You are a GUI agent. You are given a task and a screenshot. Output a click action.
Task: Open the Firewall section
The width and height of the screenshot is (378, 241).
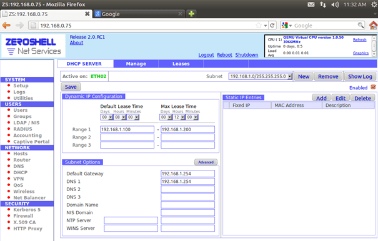(x=23, y=216)
